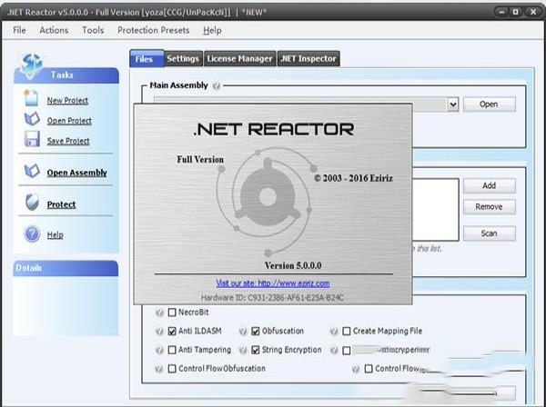Click the Save Project floppy disk icon
Screen dimensions: 546x407
tap(32, 139)
